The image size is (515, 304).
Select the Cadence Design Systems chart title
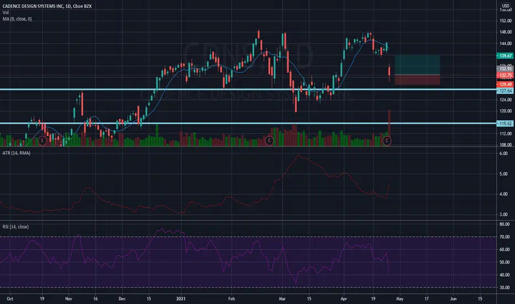tap(47, 6)
